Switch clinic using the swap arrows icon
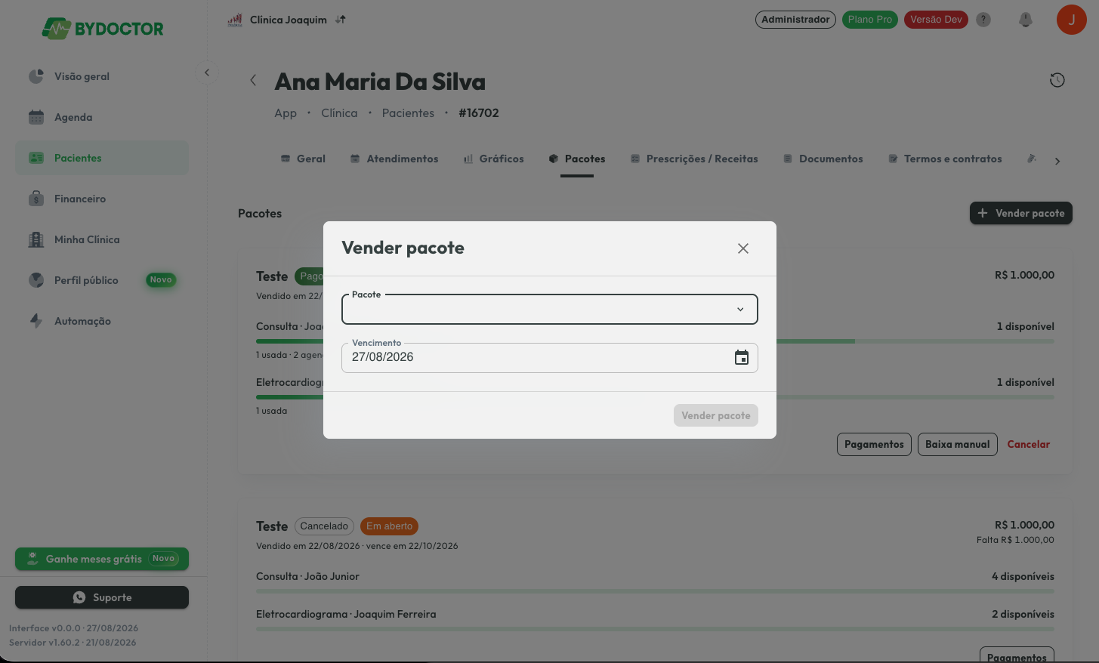This screenshot has height=663, width=1099. point(341,20)
